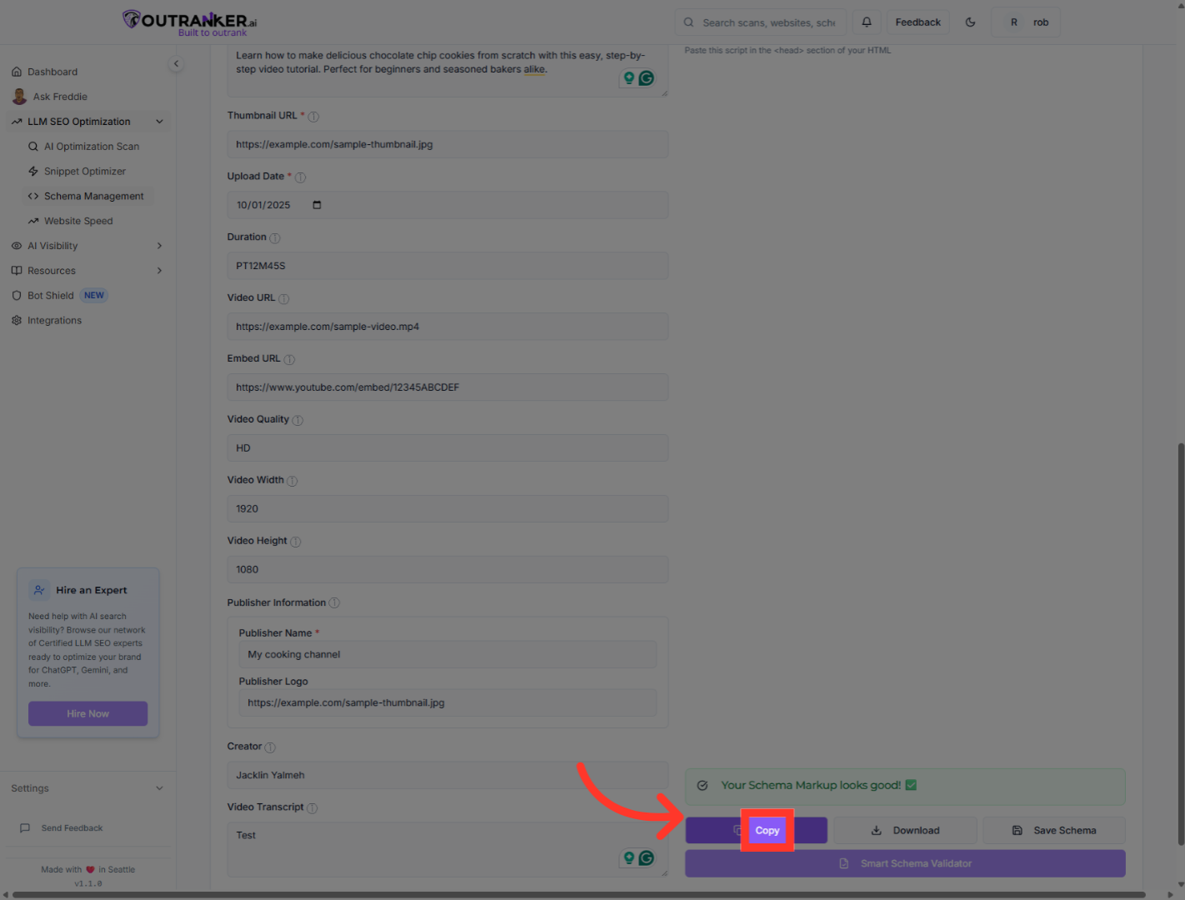Click the "Your Schema Markup looks good!" message
Viewport: 1185px width, 900px height.
(905, 786)
